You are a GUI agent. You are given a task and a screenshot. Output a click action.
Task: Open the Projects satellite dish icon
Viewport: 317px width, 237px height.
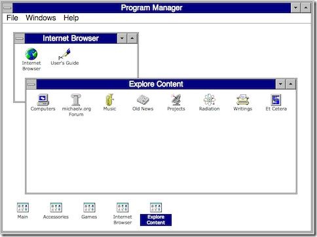[176, 100]
